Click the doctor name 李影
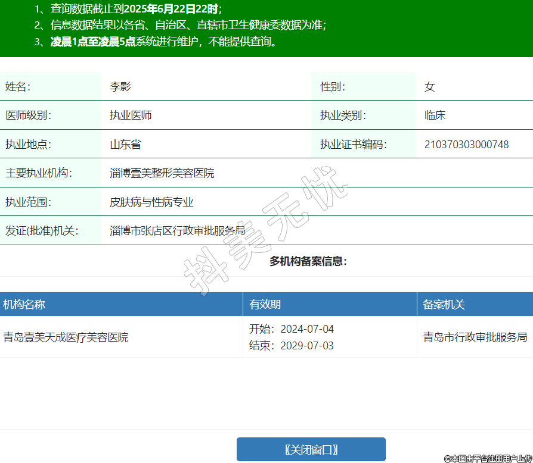The width and height of the screenshot is (533, 463). 120,87
